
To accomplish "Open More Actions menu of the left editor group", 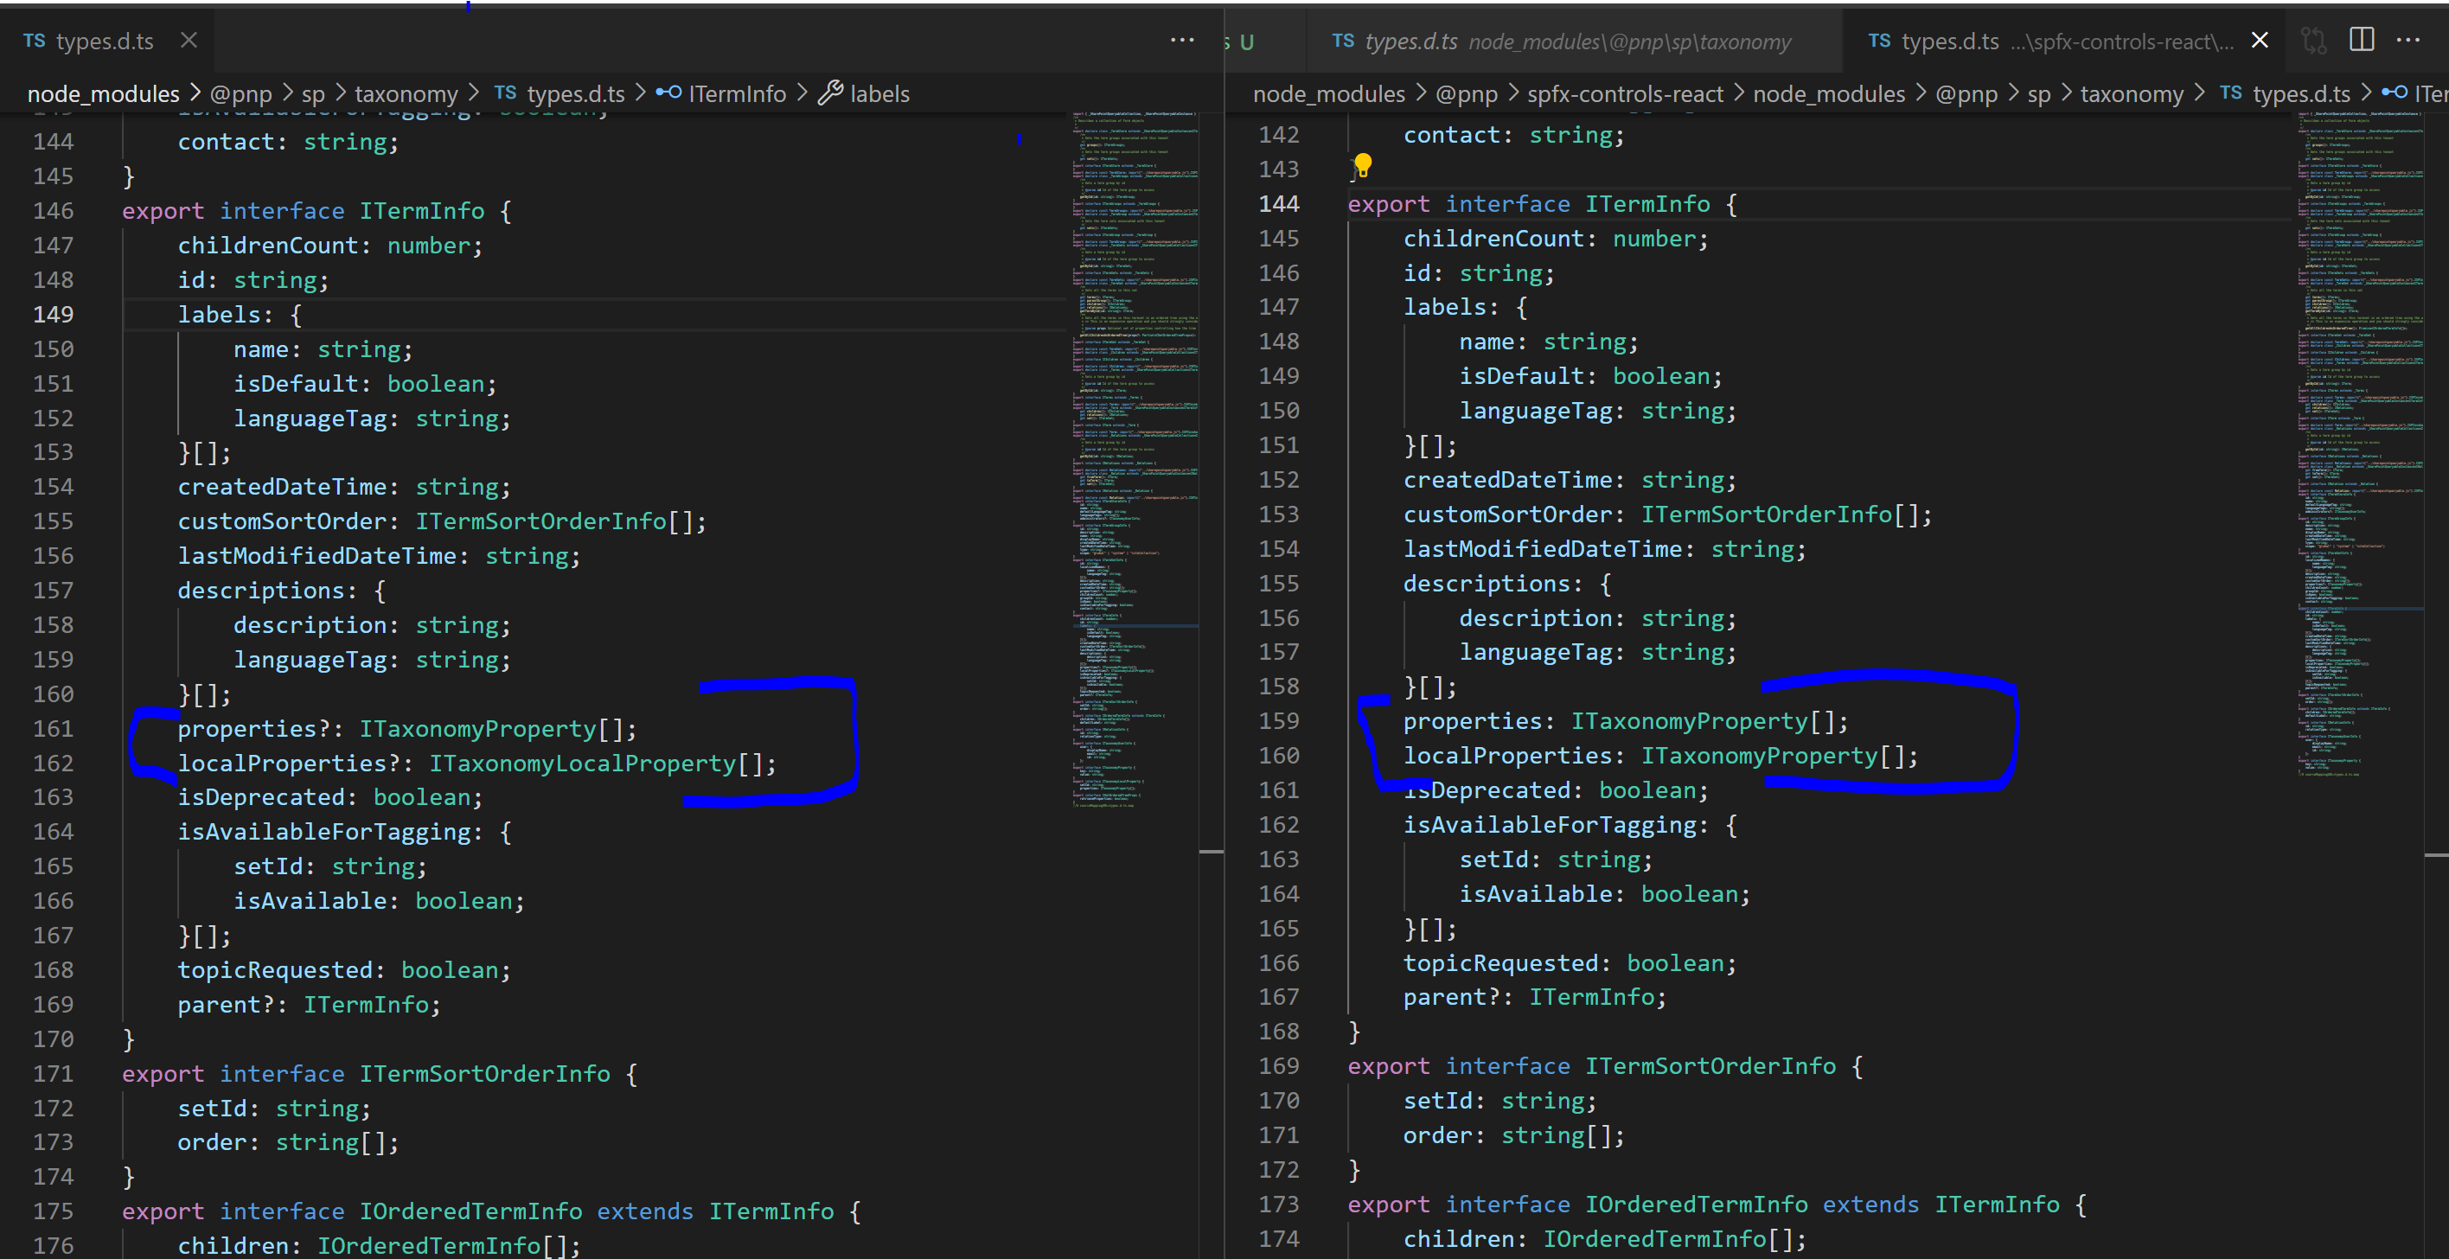I will point(1182,40).
